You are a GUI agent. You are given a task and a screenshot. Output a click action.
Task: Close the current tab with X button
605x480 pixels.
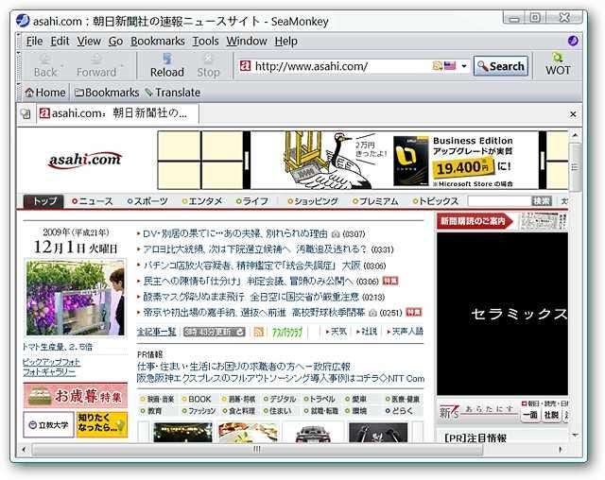pyautogui.click(x=573, y=113)
